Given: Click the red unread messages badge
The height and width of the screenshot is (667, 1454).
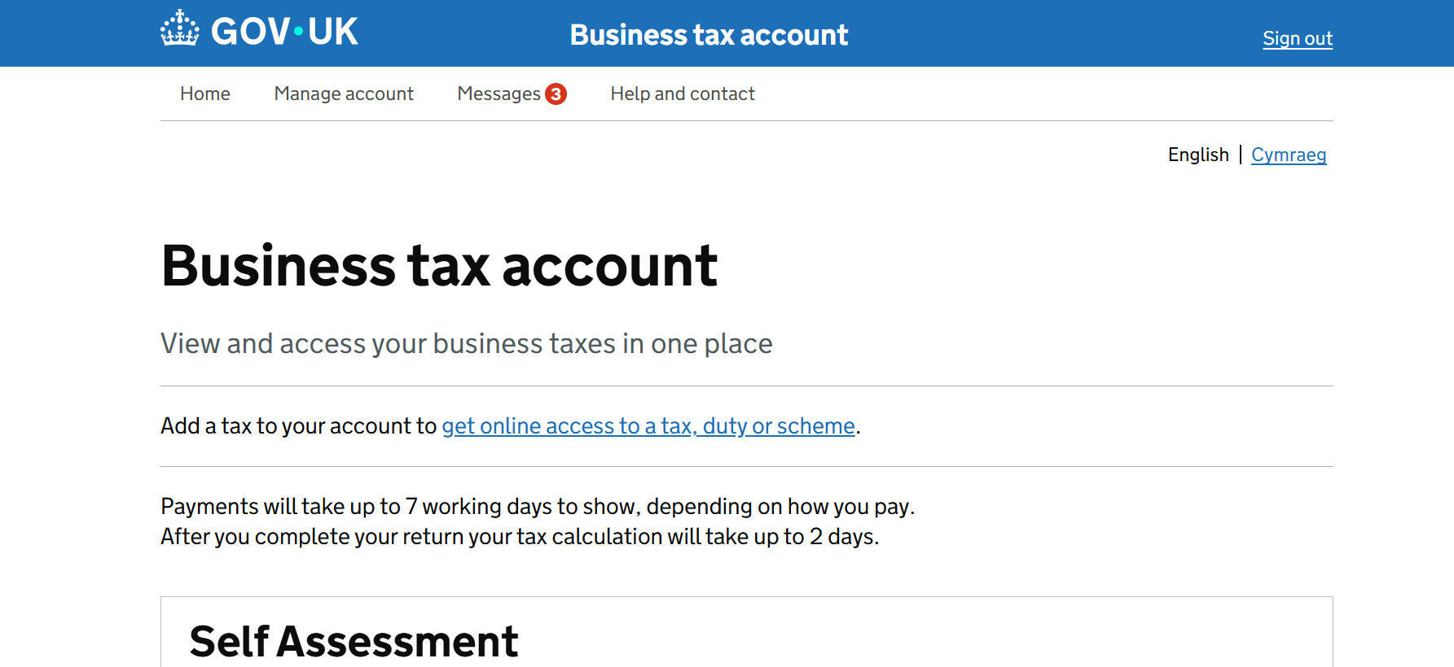Looking at the screenshot, I should click(556, 94).
